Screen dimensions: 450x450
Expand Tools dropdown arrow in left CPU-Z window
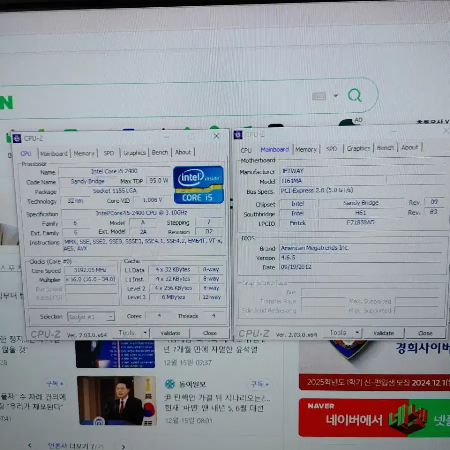point(145,333)
